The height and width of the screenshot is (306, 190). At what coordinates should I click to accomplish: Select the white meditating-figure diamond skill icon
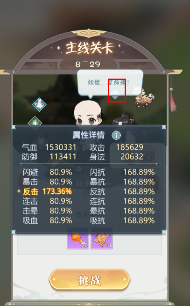coord(39,104)
